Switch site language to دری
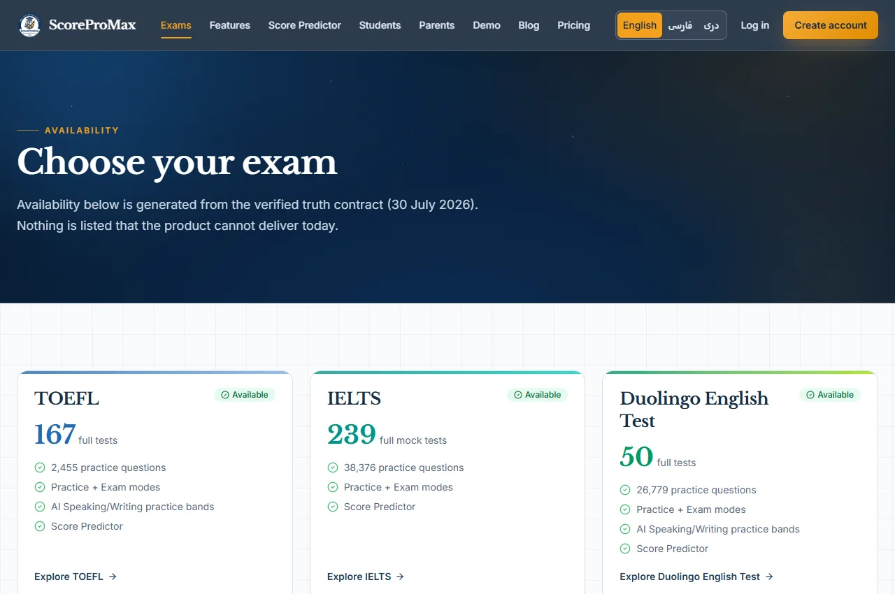Viewport: 895px width, 594px height. (711, 25)
